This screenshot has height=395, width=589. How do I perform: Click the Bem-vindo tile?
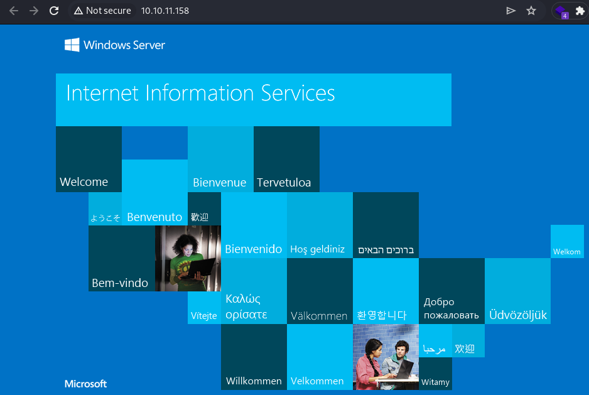coord(122,258)
